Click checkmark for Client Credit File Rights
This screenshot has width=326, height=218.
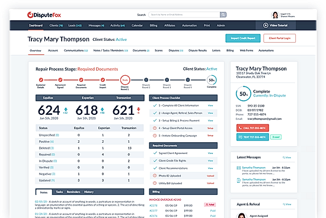155,161
